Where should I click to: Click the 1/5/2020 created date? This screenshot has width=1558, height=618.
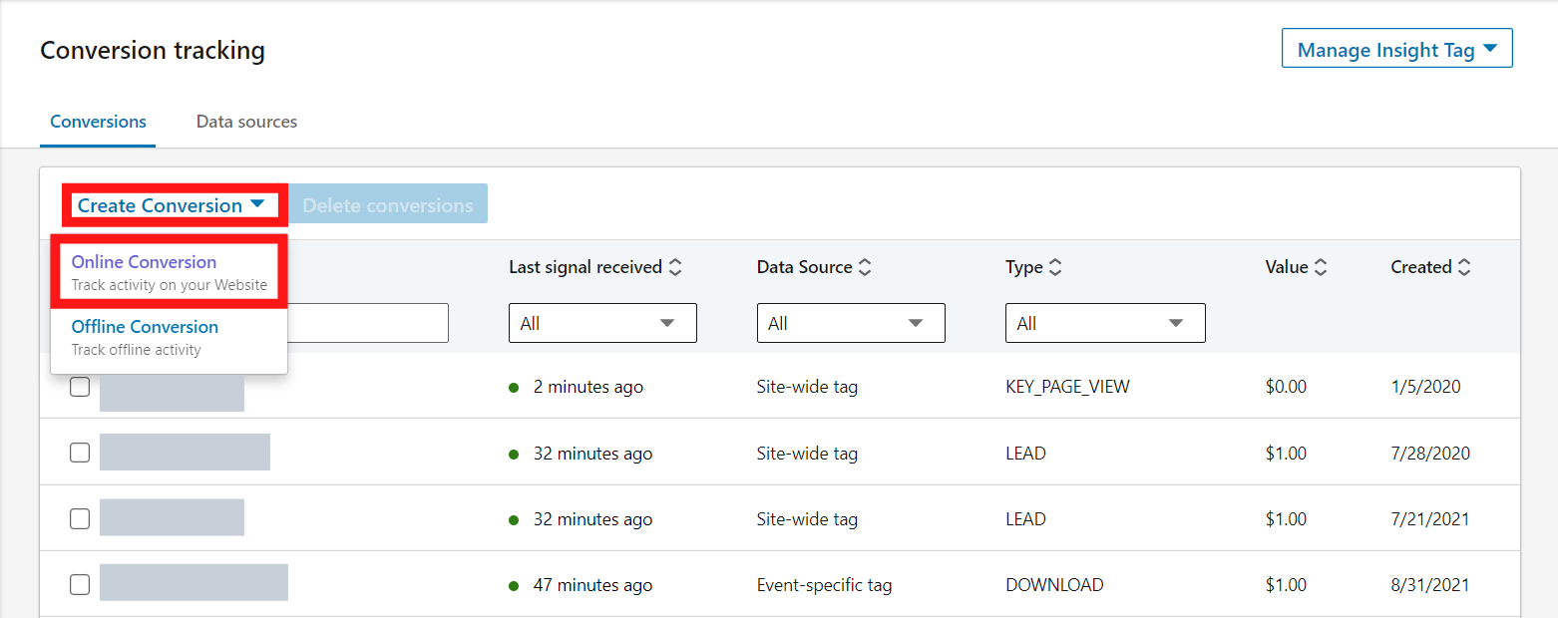(1426, 387)
